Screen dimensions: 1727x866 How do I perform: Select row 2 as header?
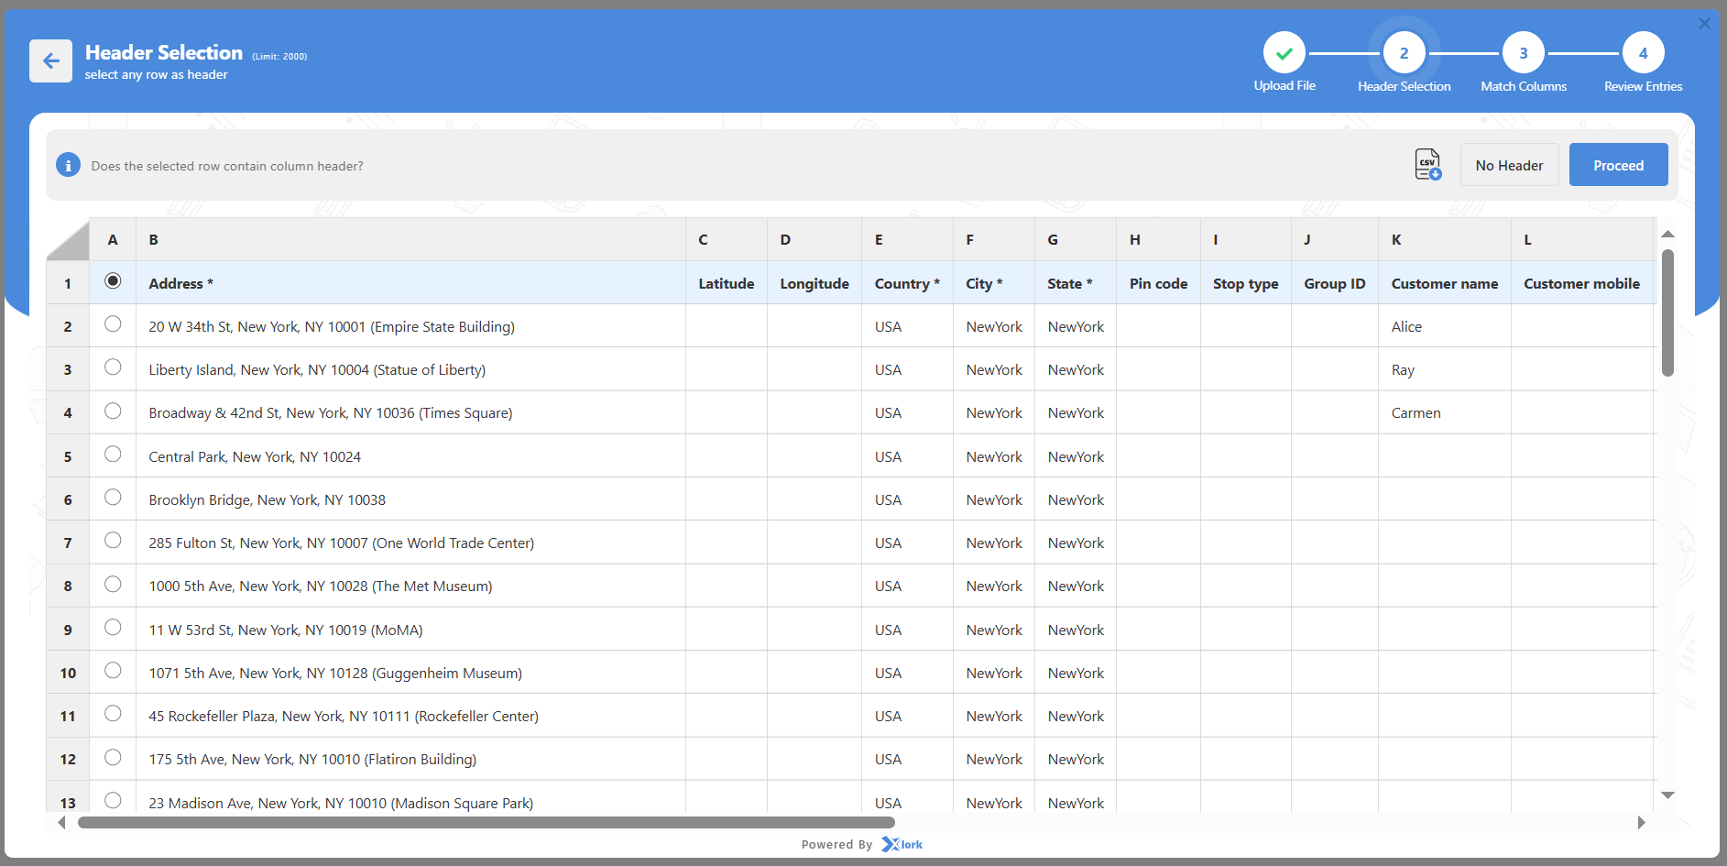(113, 324)
